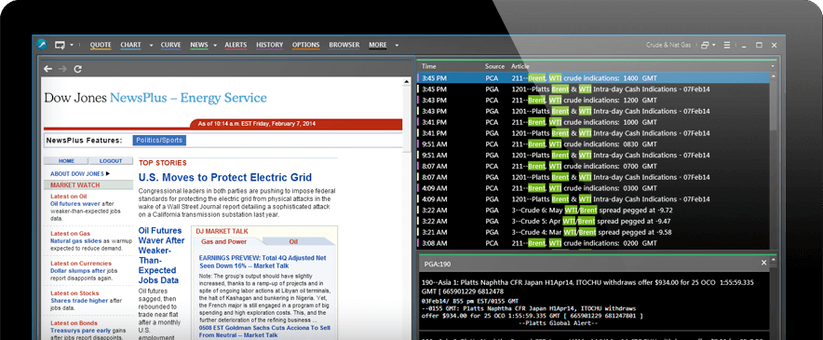Image resolution: width=823 pixels, height=340 pixels.
Task: Open 'Oil Futures Waver After Weaker-Than-Expected Jobs Data' headline
Action: click(161, 255)
